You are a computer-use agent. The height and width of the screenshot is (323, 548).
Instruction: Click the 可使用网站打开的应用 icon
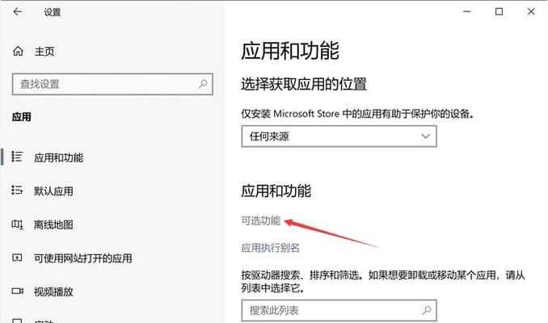coord(17,258)
